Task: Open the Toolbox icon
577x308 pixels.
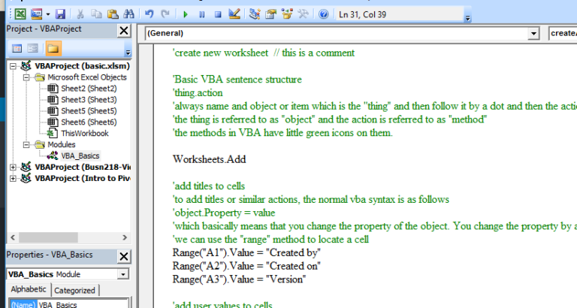Action: pos(304,14)
